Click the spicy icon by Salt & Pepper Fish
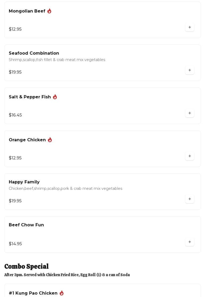 coord(55,97)
